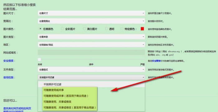Select the 任意颜色 radio button
The height and width of the screenshot is (112, 218).
[x=40, y=29]
